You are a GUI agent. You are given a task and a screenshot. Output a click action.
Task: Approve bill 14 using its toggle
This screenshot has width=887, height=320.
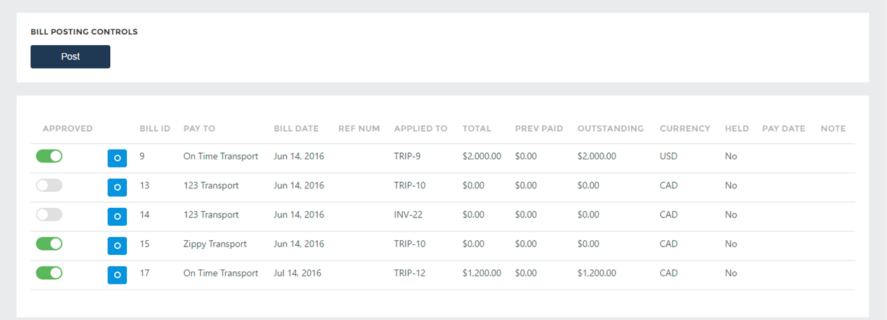(49, 215)
